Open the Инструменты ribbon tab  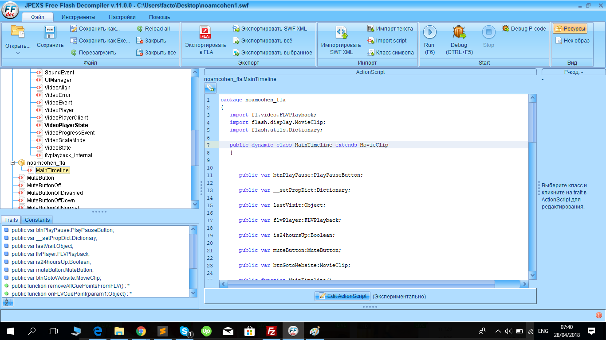(x=79, y=17)
